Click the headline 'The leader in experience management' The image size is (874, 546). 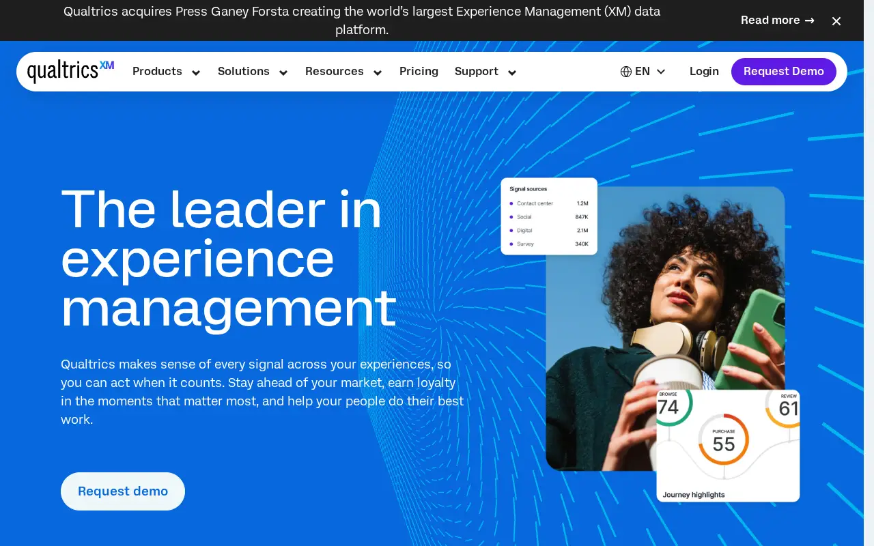click(229, 258)
